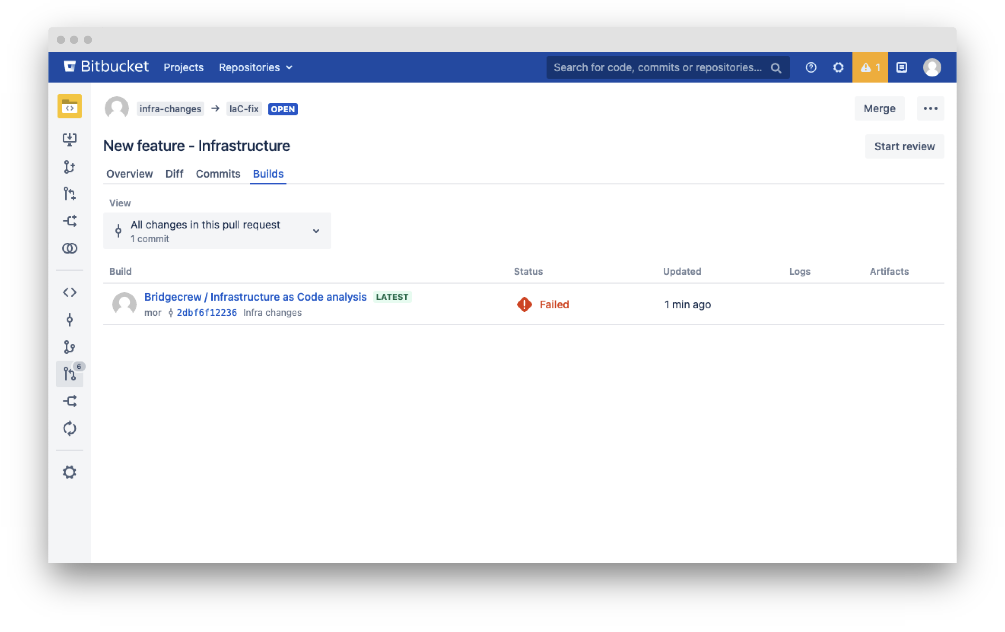Click the search magnifier icon
This screenshot has height=632, width=1005.
point(775,68)
